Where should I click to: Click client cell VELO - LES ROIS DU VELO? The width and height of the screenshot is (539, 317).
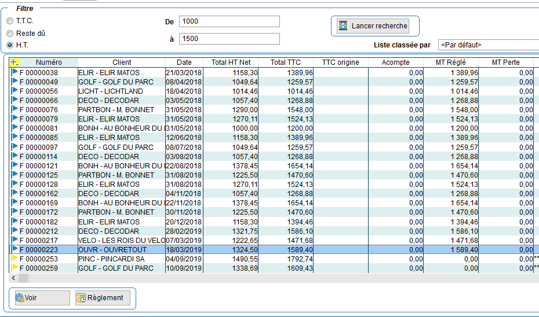tap(122, 241)
